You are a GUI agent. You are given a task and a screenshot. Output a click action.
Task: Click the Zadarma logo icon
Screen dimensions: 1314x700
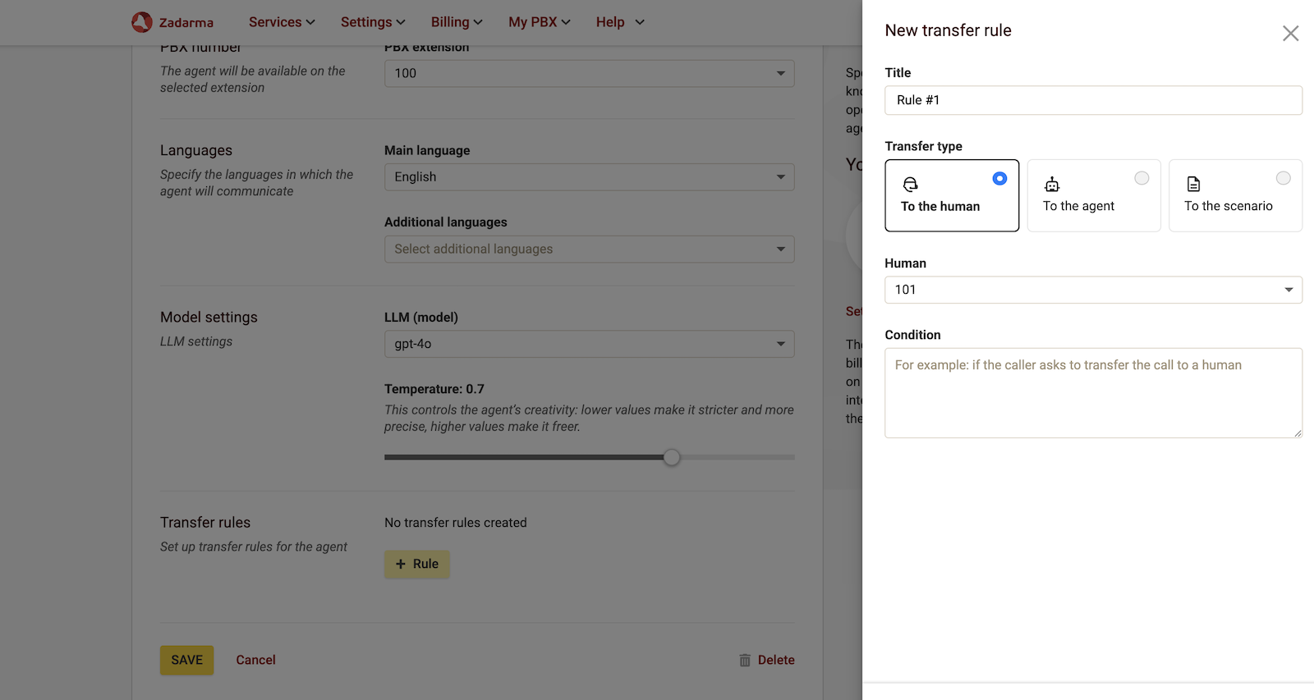[x=142, y=22]
